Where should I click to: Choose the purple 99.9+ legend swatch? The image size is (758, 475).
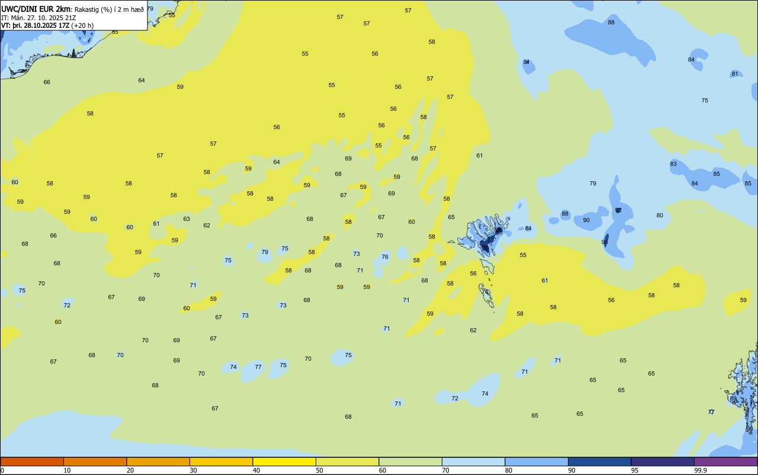point(726,461)
